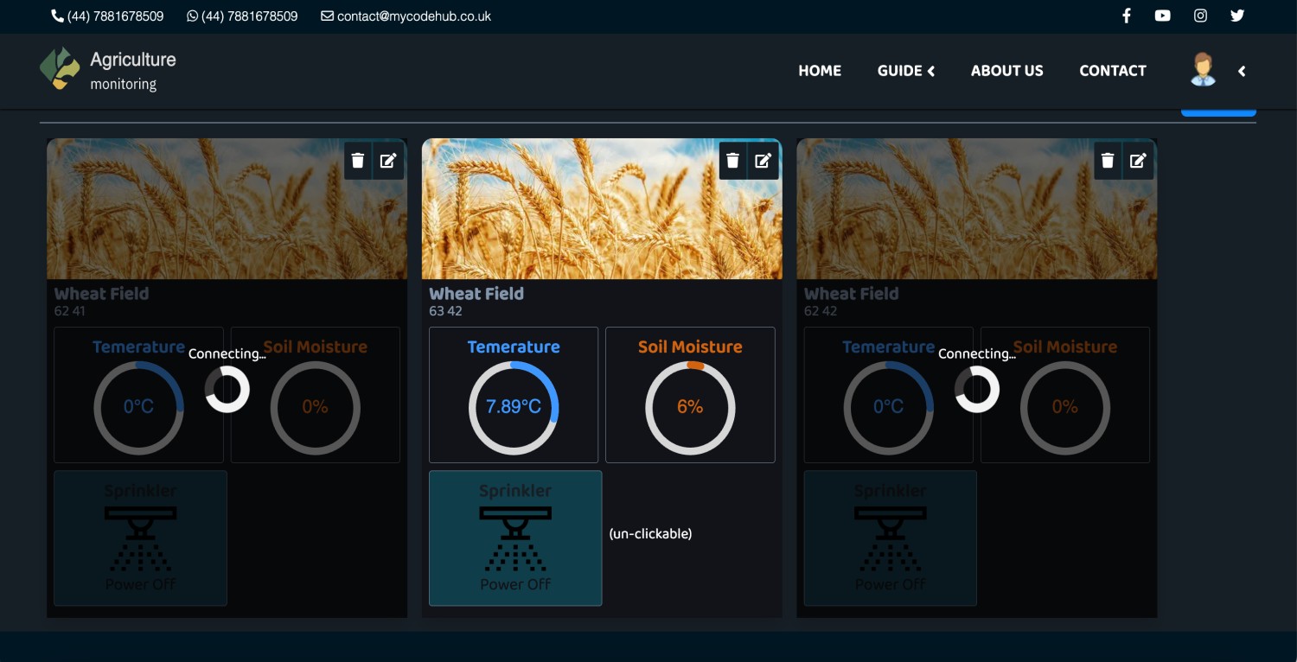The width and height of the screenshot is (1297, 662).
Task: Click the delete icon on the rightmost card
Action: click(x=1108, y=160)
